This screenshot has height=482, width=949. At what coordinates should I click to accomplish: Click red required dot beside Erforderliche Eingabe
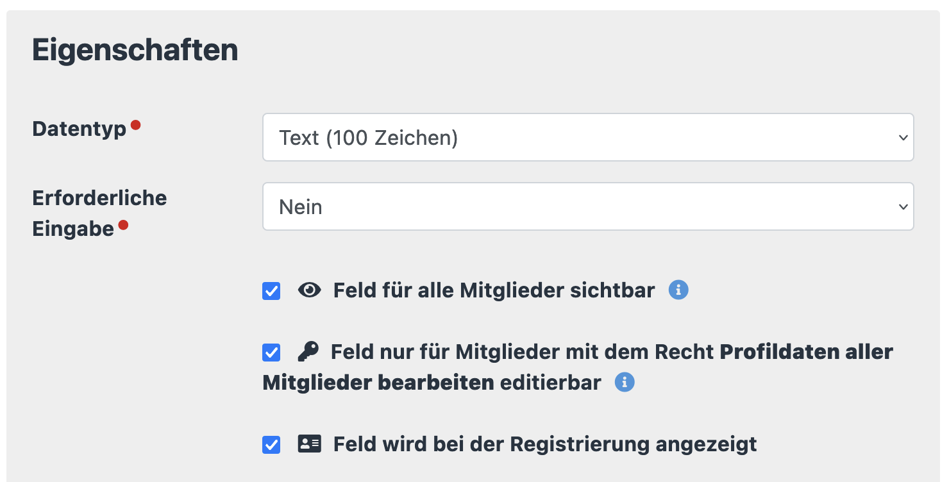tap(123, 224)
